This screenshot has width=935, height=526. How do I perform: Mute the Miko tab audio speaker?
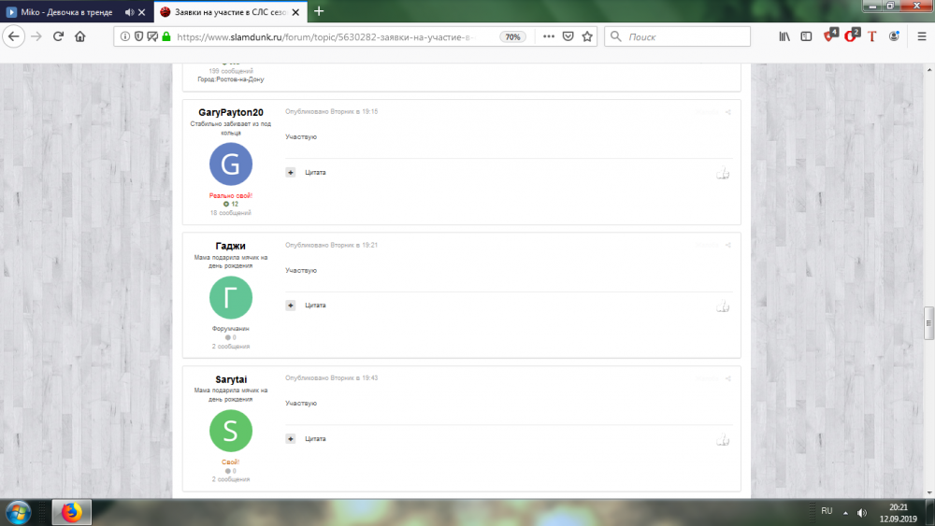click(x=129, y=11)
